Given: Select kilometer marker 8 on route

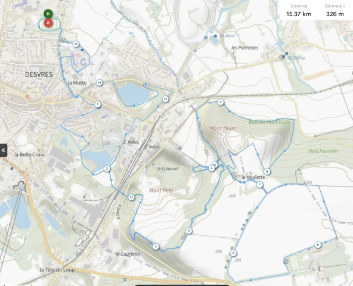Looking at the screenshot, I should pyautogui.click(x=318, y=245).
